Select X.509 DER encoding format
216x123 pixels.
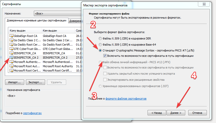point(100,38)
